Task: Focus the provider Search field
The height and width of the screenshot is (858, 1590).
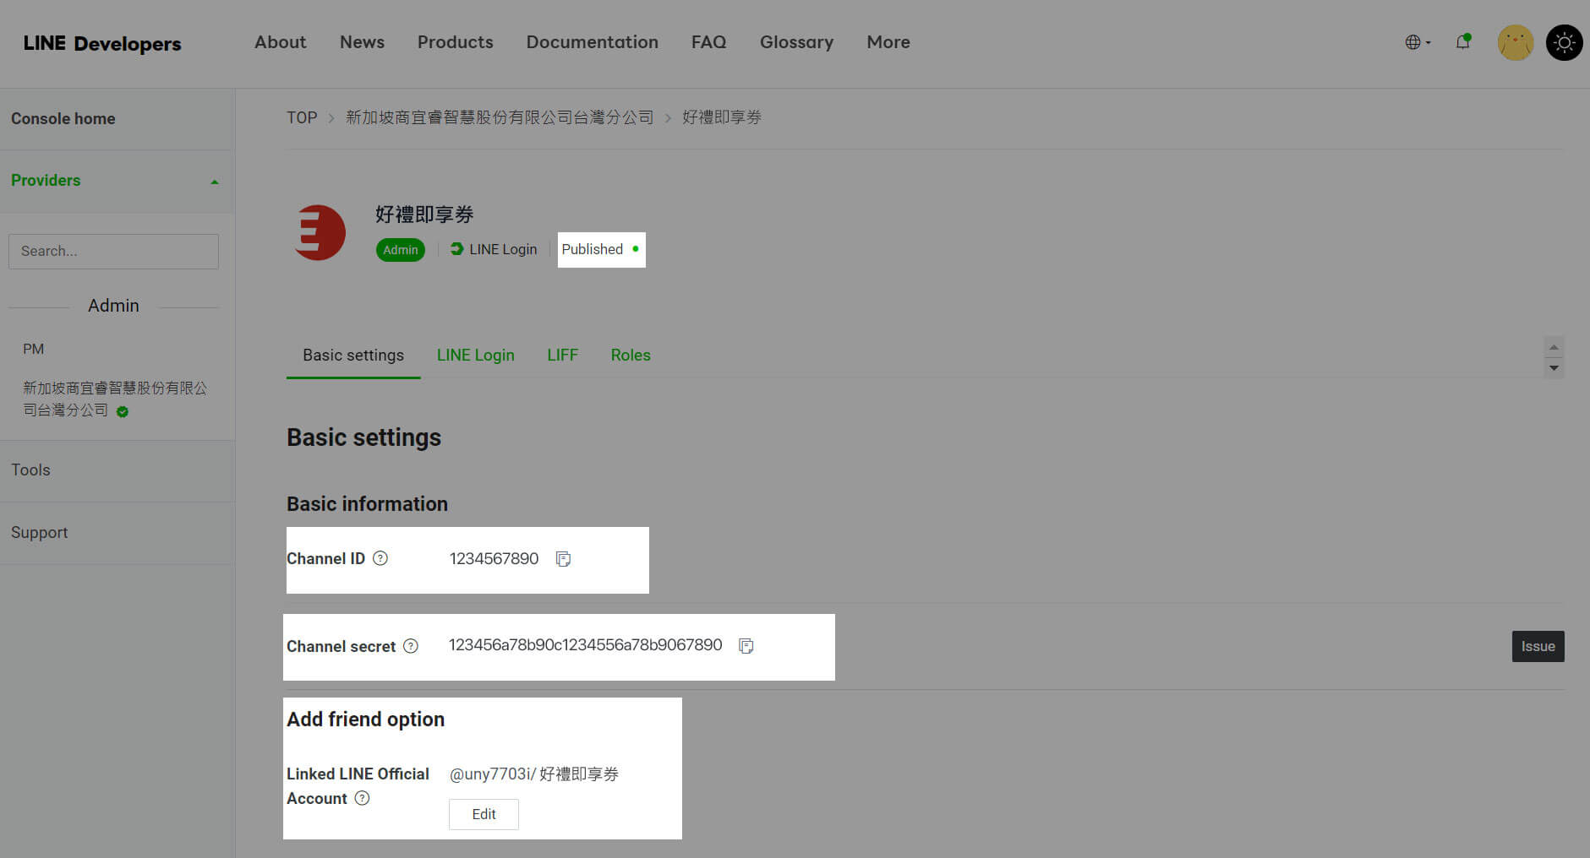Action: pyautogui.click(x=113, y=252)
